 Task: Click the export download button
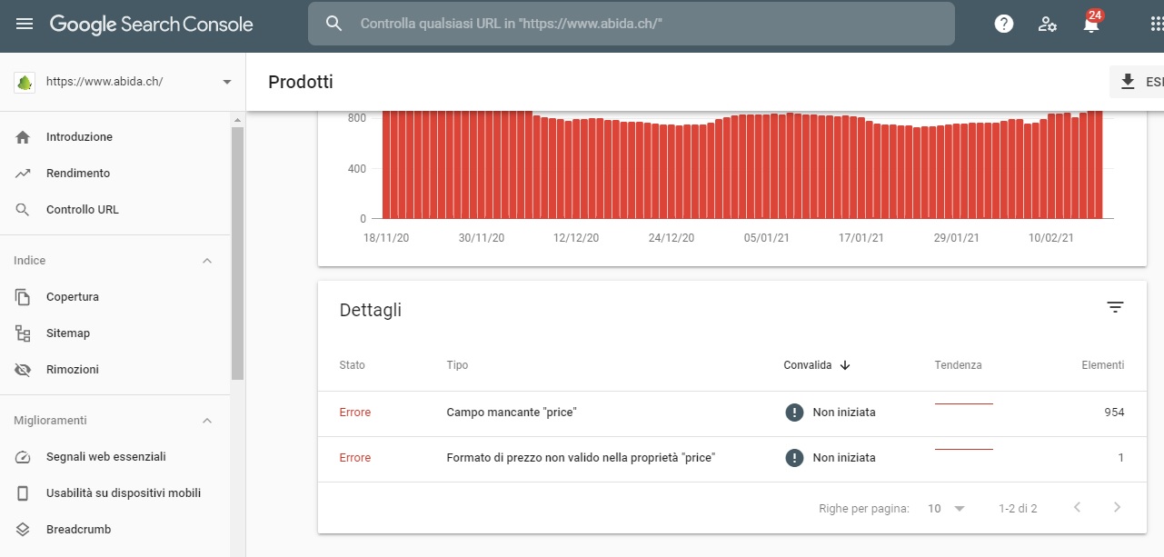1137,82
